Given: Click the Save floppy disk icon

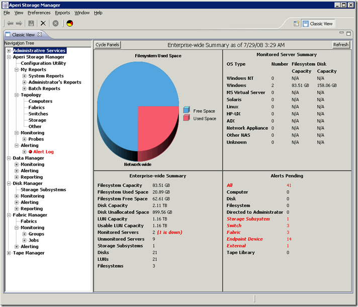Looking at the screenshot, I should coord(31,23).
